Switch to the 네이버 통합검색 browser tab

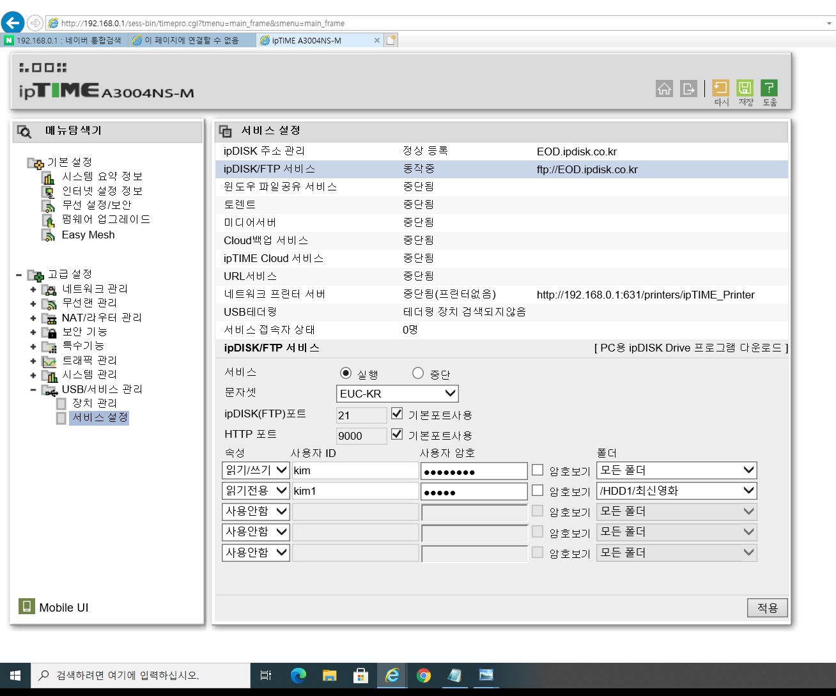click(63, 40)
